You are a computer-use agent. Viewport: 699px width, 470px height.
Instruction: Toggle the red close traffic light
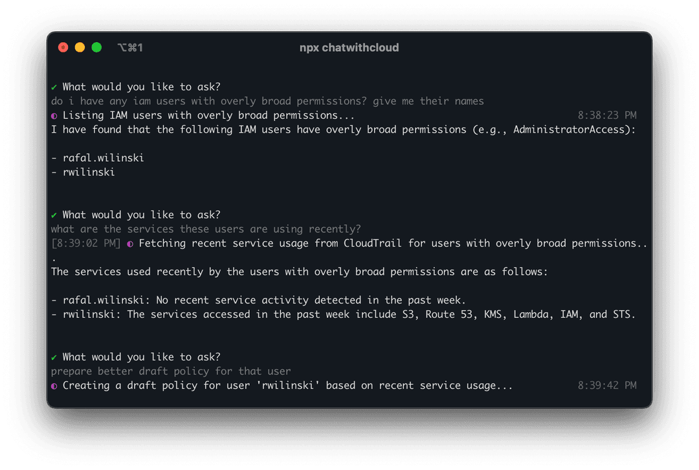(63, 47)
